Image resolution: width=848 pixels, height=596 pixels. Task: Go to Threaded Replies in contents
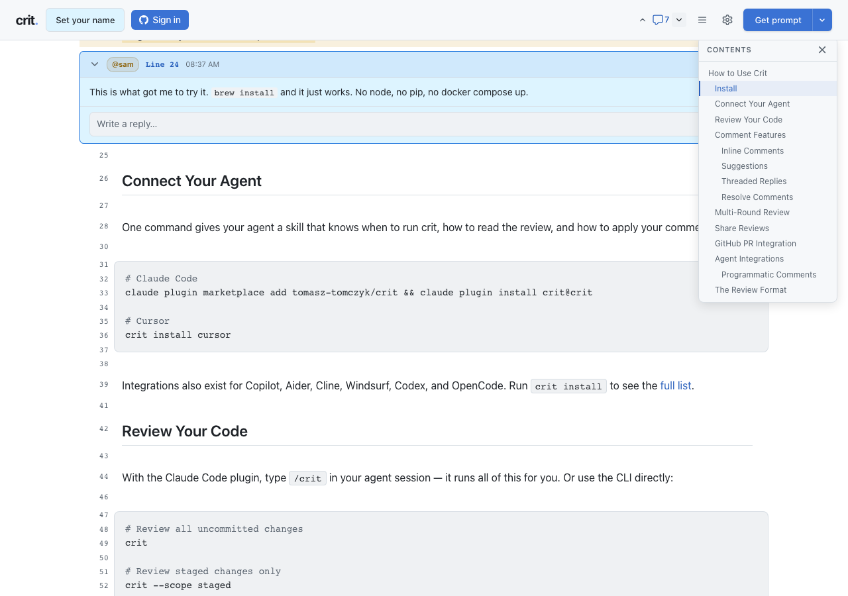[754, 181]
